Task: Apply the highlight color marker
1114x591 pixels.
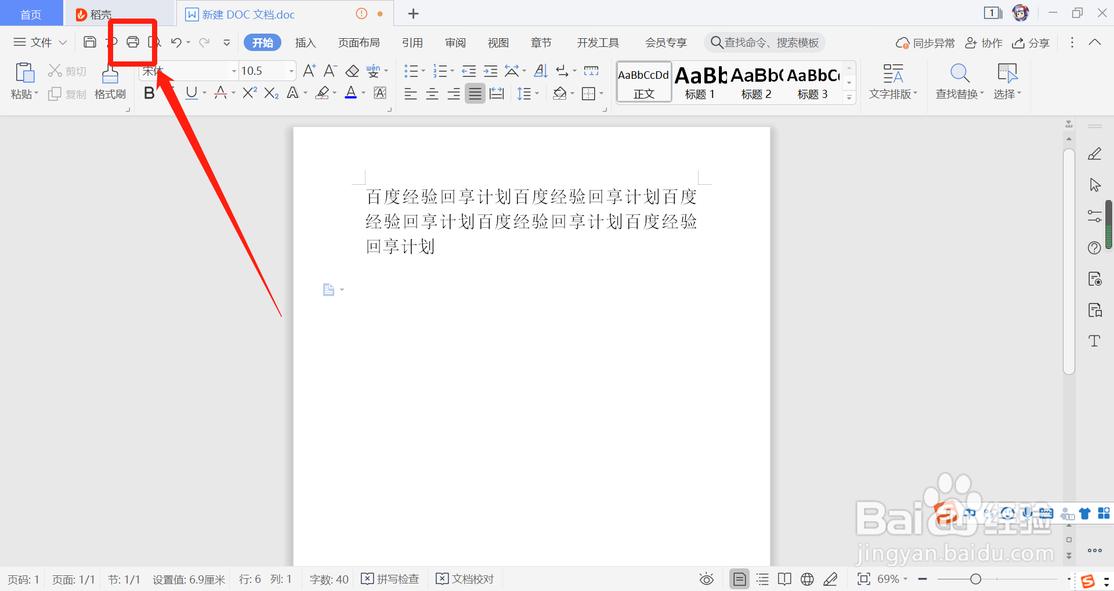Action: point(323,93)
